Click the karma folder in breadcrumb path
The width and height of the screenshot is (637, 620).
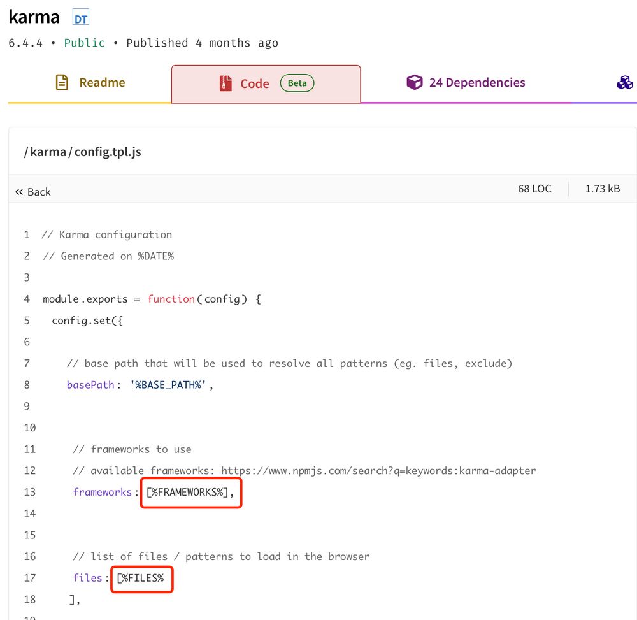(48, 152)
